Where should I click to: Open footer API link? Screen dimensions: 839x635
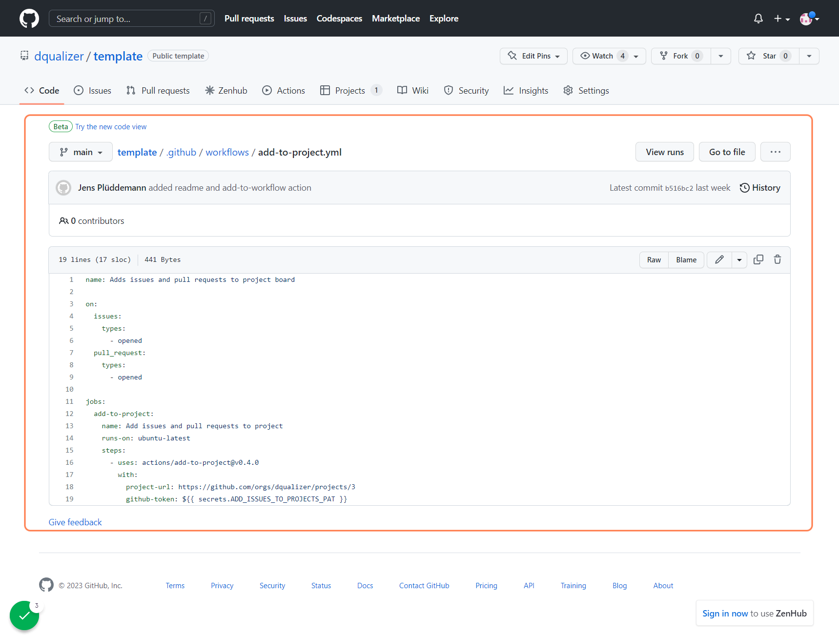pyautogui.click(x=529, y=585)
